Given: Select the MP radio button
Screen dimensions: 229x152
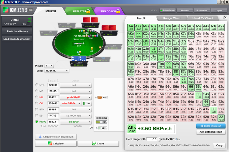Looking at the screenshot, I should tap(37, 91).
